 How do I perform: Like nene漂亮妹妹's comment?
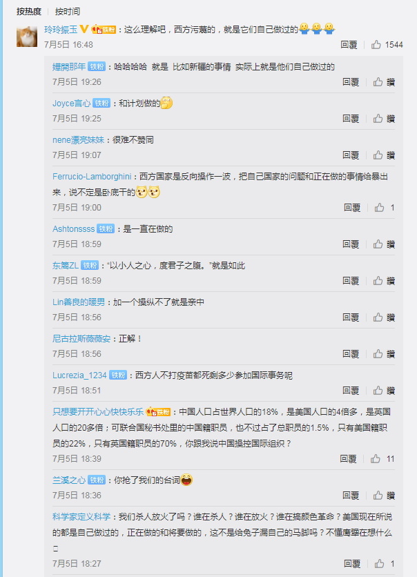(384, 155)
